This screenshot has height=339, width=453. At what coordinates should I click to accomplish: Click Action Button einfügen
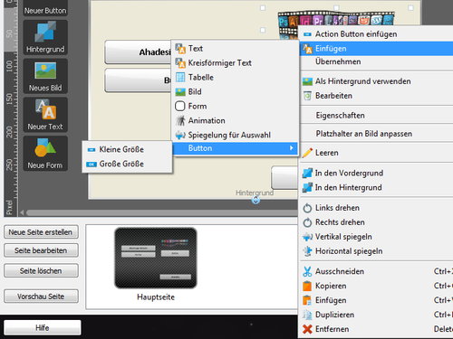point(376,34)
